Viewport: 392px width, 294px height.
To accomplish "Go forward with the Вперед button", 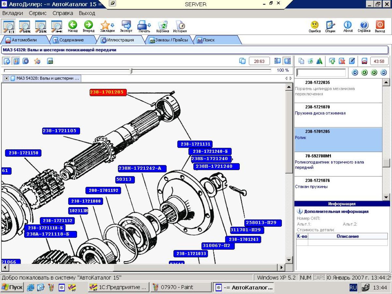I will 89,26.
